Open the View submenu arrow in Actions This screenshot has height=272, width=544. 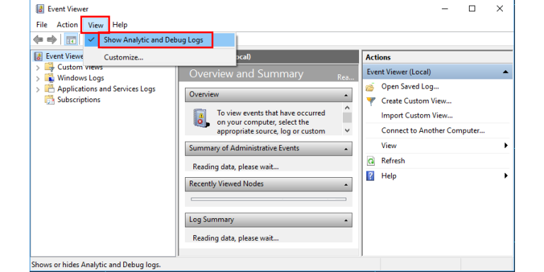pyautogui.click(x=506, y=146)
